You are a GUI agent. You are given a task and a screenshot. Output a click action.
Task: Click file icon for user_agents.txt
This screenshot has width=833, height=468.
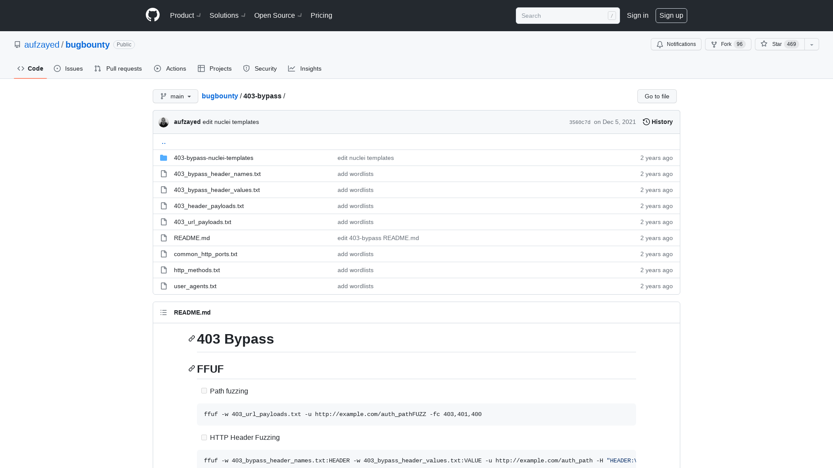(x=164, y=286)
